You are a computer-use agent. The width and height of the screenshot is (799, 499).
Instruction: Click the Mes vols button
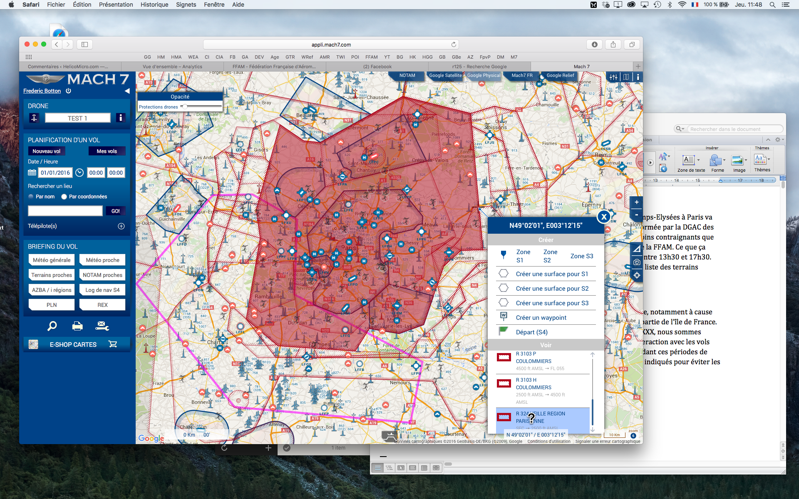(x=107, y=151)
